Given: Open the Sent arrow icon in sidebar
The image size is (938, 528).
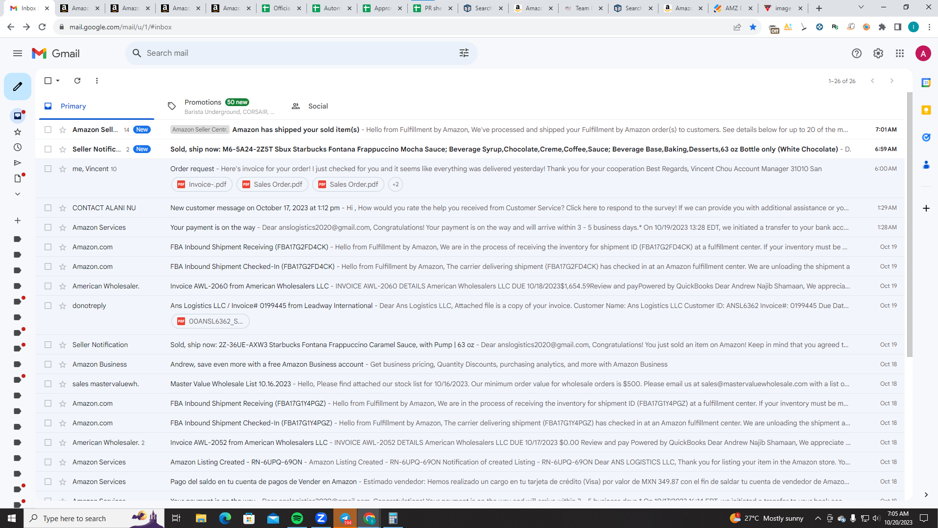Looking at the screenshot, I should tap(18, 163).
